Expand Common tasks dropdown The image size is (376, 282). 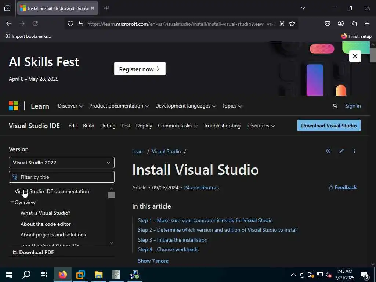[177, 126]
